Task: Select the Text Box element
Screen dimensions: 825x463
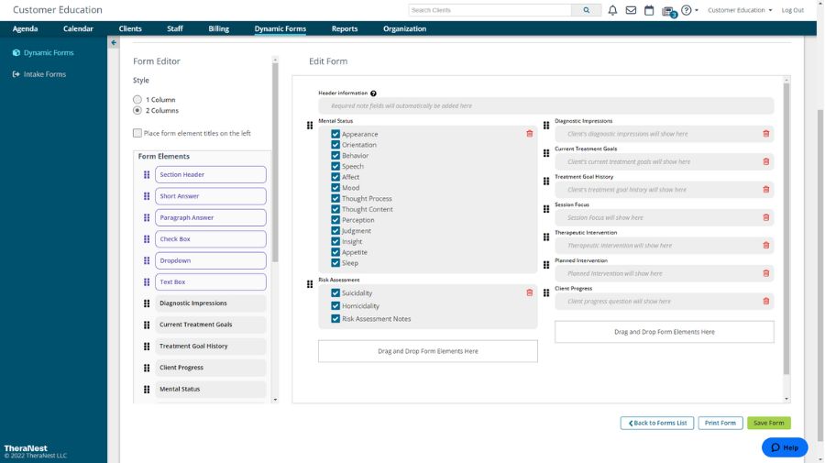Action: pos(211,282)
